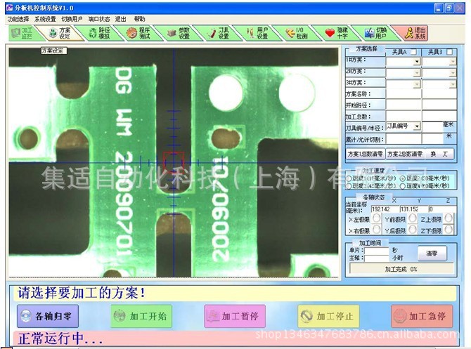Open the 刀具编号 dropdown
The height and width of the screenshot is (349, 471).
click(x=417, y=126)
